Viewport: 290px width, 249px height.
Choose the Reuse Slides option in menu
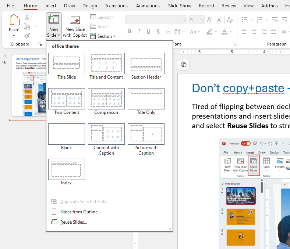[74, 222]
